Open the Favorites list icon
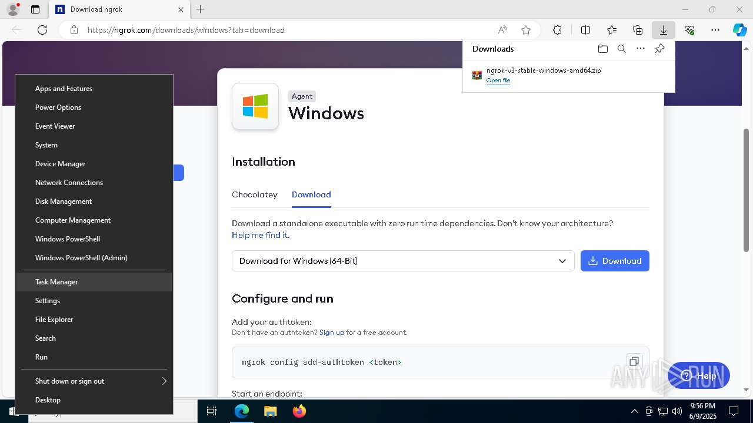Viewport: 753px width, 423px height. [x=612, y=30]
